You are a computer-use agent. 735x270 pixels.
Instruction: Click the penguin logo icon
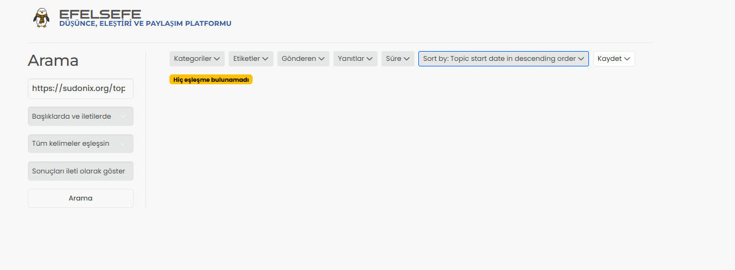[41, 18]
